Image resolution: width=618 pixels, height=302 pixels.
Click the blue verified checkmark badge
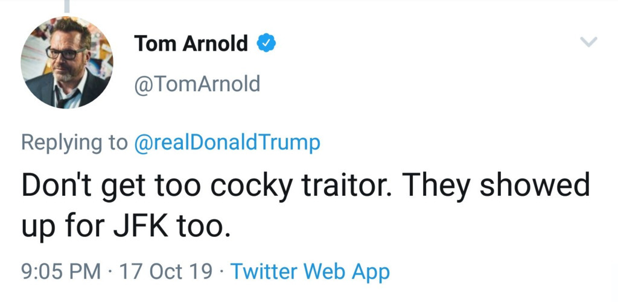(266, 43)
